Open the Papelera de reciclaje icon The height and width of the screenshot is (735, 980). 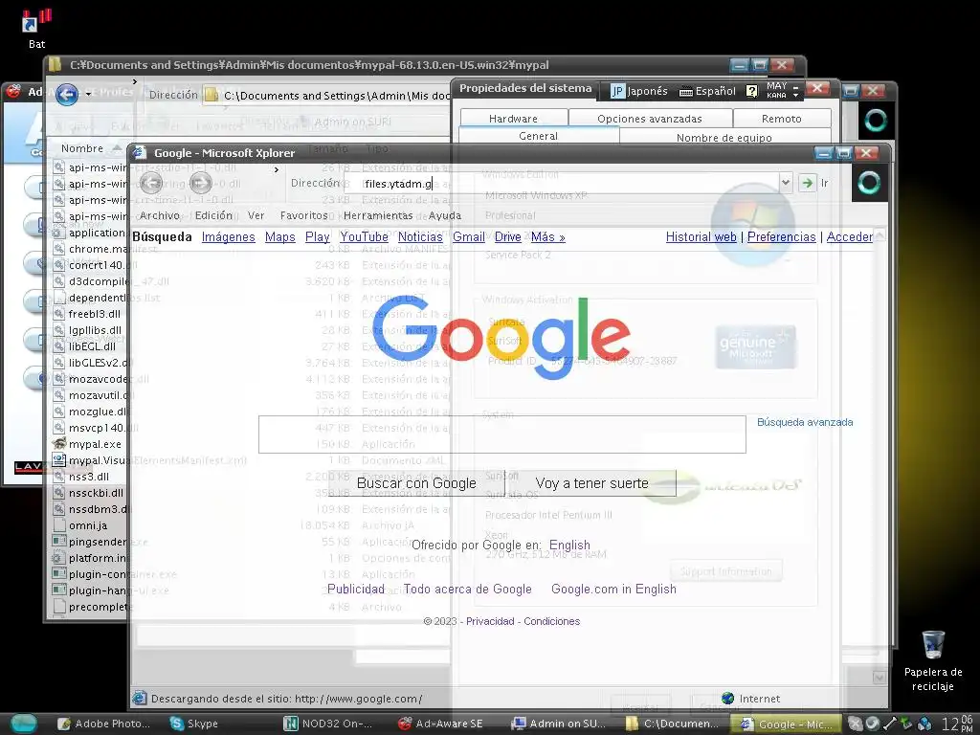(x=932, y=660)
